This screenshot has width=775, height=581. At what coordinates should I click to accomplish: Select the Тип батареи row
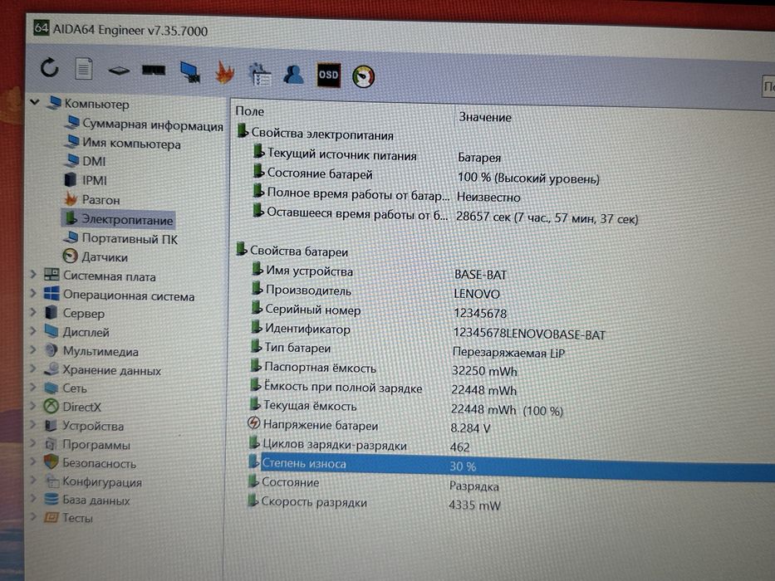click(408, 349)
